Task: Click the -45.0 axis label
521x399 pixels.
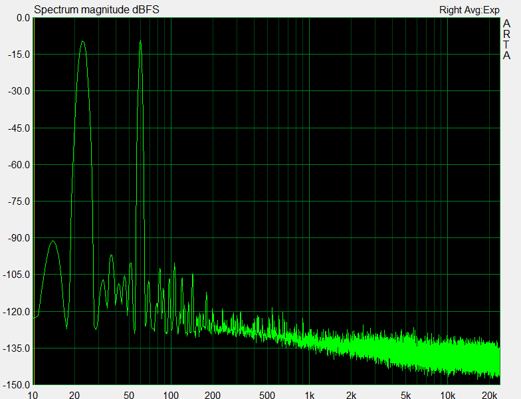Action: (19, 128)
